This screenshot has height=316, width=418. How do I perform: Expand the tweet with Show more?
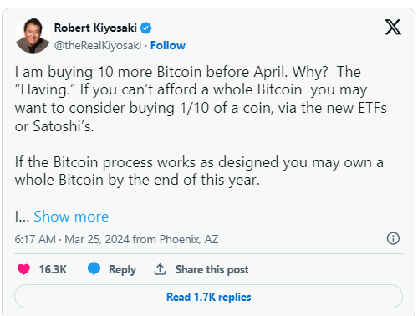71,217
